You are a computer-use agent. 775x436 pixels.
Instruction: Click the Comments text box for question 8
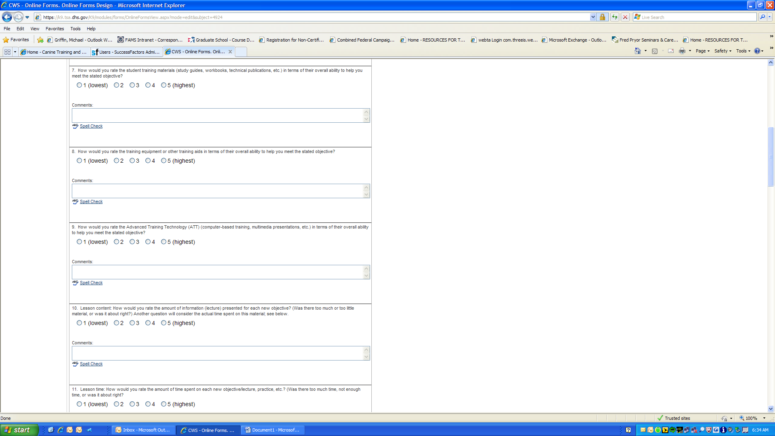click(x=218, y=191)
